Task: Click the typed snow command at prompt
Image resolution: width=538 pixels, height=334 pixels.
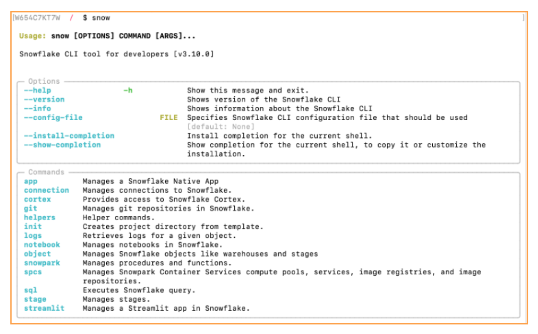Action: 101,18
